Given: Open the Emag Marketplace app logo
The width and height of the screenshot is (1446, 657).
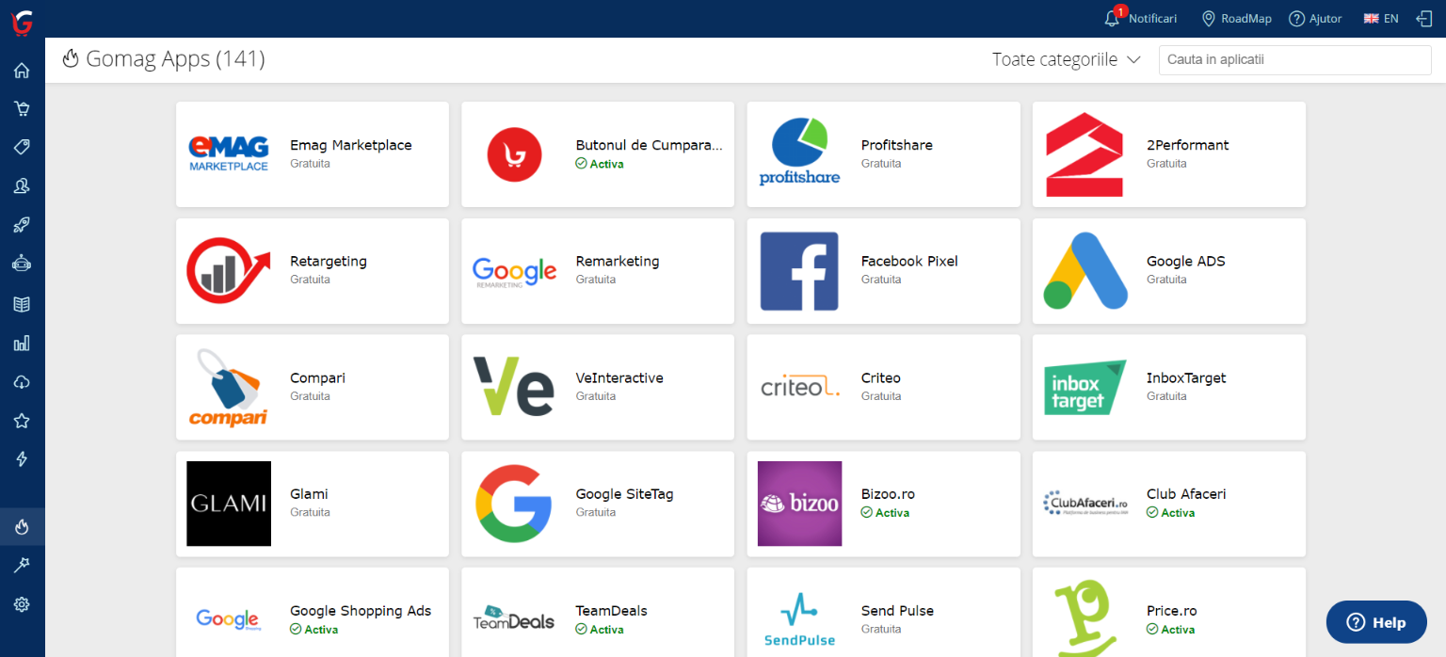Looking at the screenshot, I should pyautogui.click(x=229, y=154).
